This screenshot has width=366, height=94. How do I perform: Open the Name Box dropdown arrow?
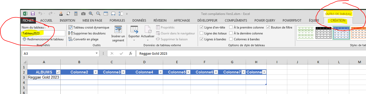pyautogui.click(x=97, y=53)
